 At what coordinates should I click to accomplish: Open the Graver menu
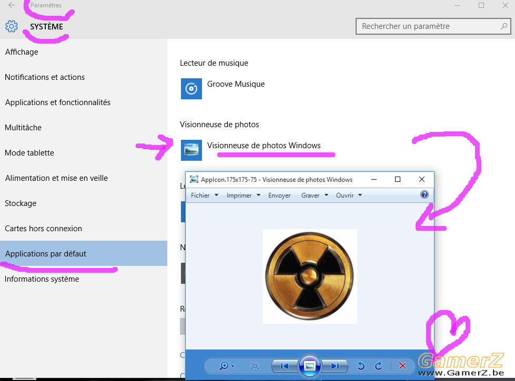coord(310,195)
